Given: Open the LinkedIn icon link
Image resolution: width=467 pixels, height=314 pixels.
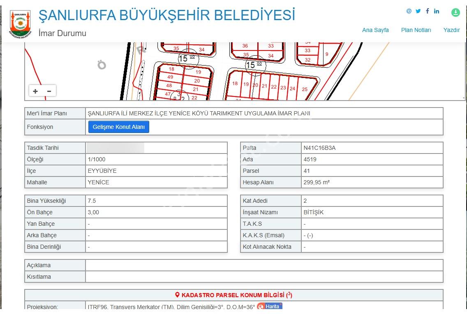Looking at the screenshot, I should coord(436,11).
